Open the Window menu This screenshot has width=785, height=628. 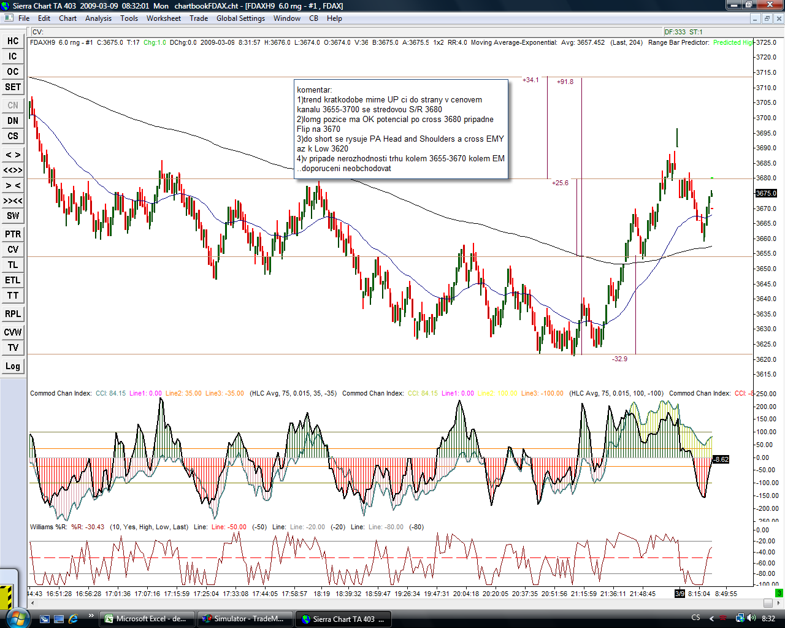pyautogui.click(x=287, y=18)
